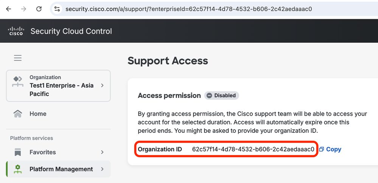
Task: Click the copy icon beside Organization ID
Action: [321, 149]
